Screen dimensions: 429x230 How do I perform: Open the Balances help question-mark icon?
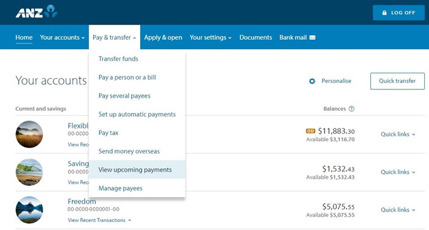(352, 109)
